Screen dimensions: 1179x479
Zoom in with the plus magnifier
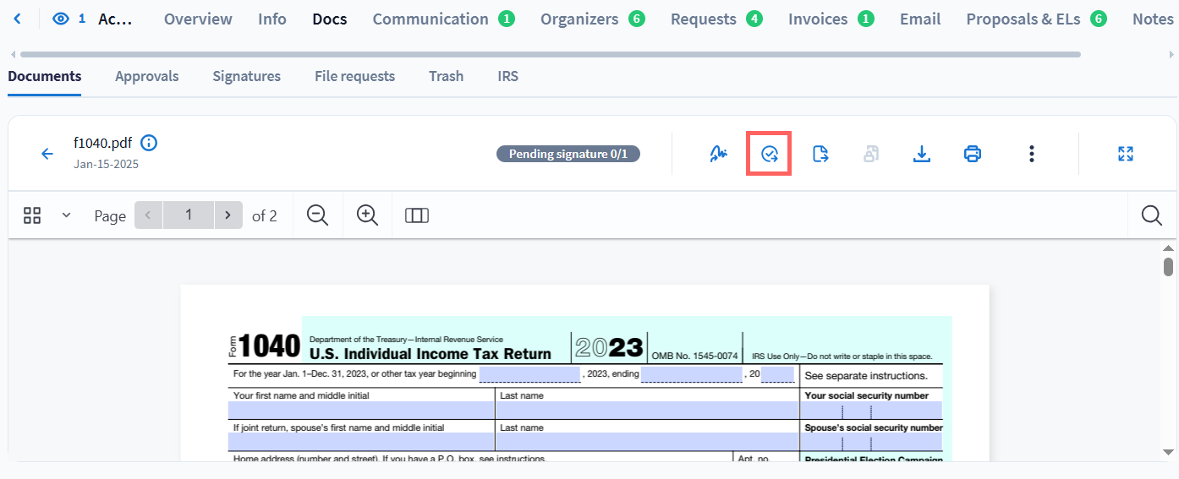(367, 215)
